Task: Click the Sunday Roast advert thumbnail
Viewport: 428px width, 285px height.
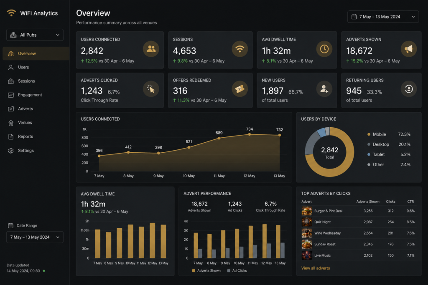Action: [307, 245]
